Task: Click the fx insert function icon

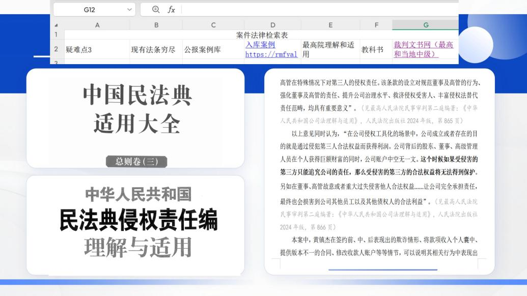Action: pyautogui.click(x=172, y=10)
